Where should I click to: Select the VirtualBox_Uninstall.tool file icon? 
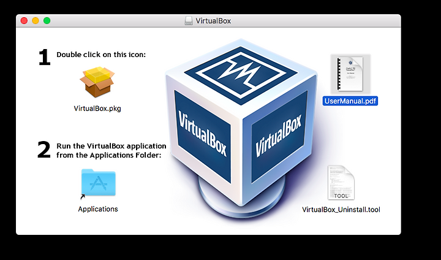[x=341, y=183]
